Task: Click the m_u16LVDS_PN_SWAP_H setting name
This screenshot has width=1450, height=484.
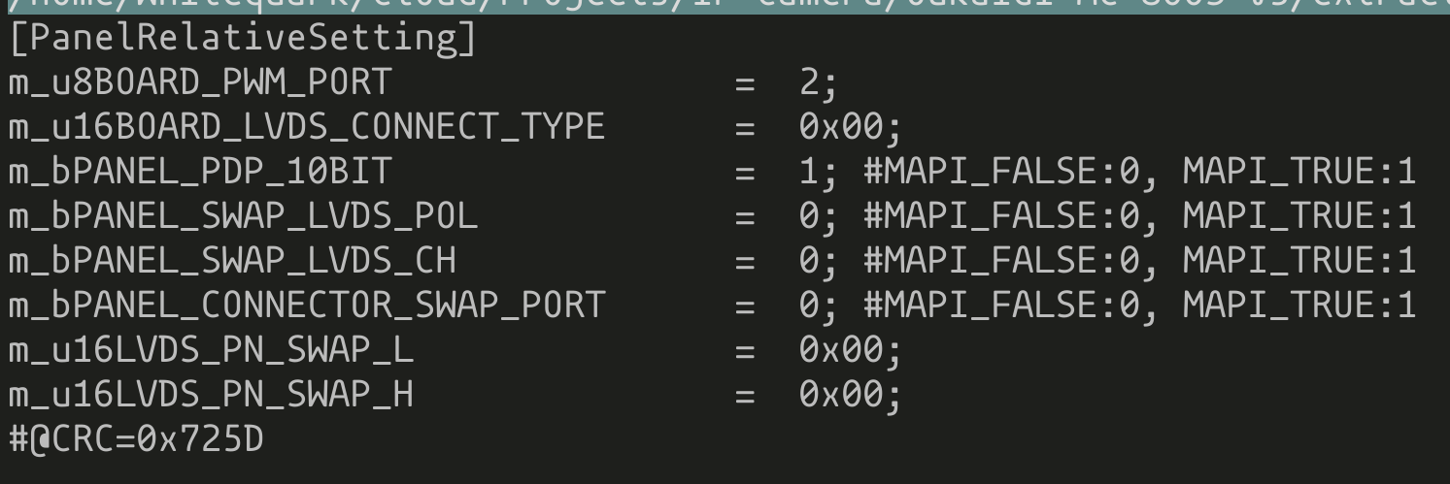Action: click(211, 394)
